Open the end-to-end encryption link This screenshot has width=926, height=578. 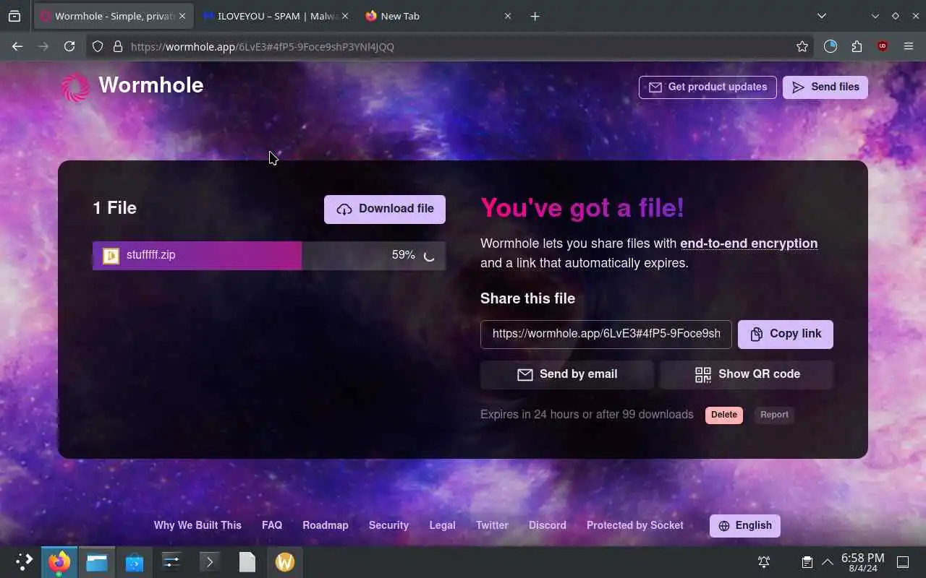coord(749,243)
